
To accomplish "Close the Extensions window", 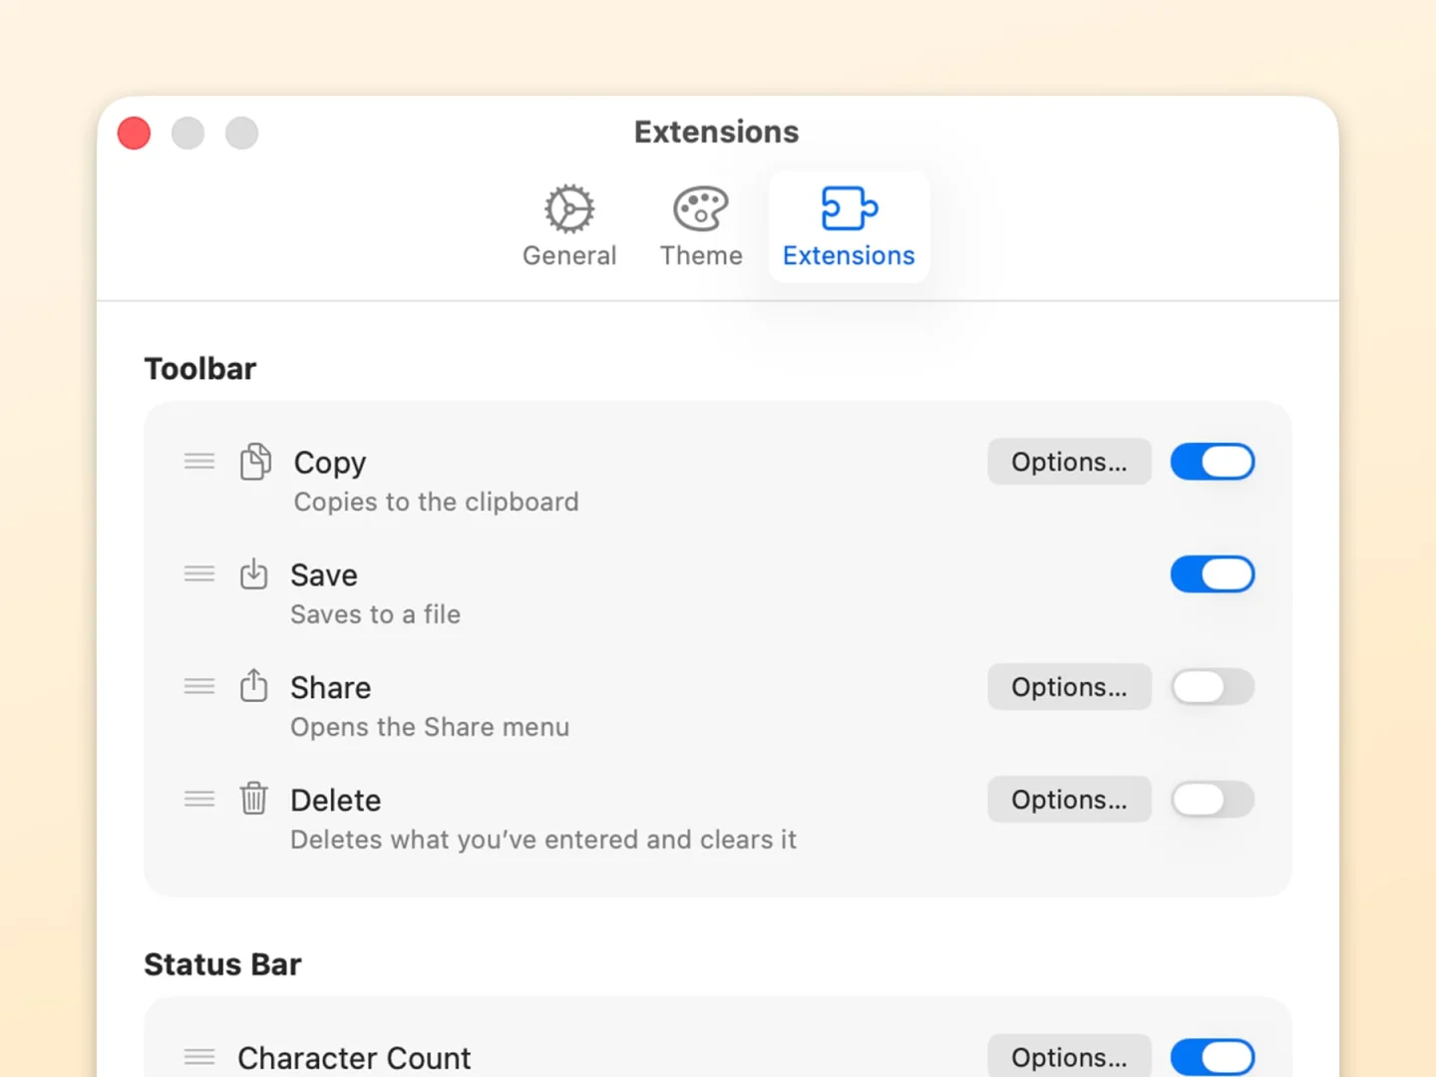I will [135, 133].
